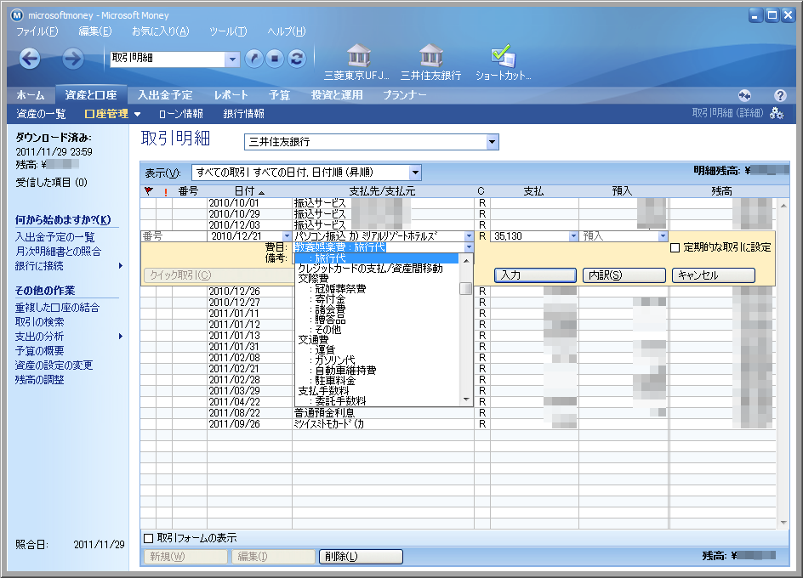Image resolution: width=803 pixels, height=578 pixels.
Task: Open the date 2010/12/21 dropdown arrow
Action: pos(287,236)
